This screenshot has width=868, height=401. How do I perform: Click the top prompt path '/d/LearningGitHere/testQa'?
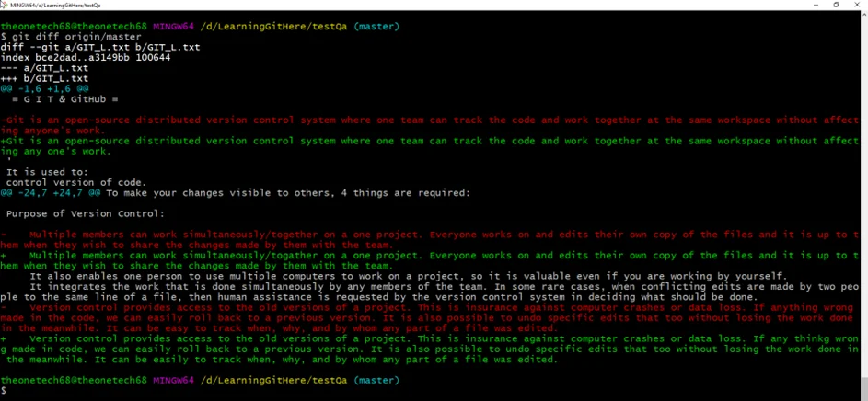click(273, 26)
